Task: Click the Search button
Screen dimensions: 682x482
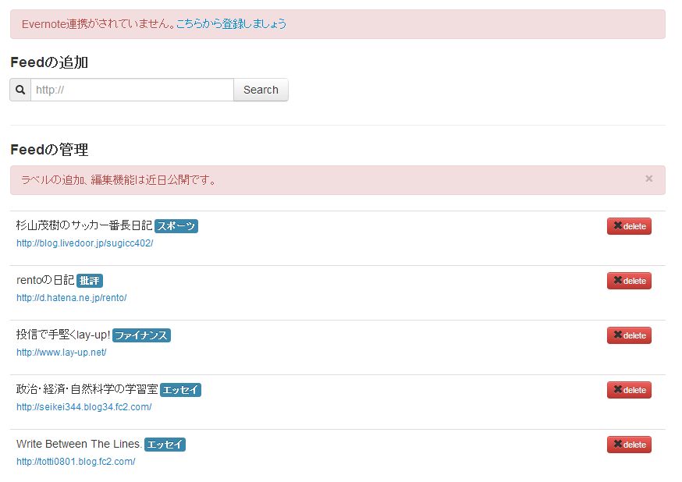Action: tap(261, 90)
